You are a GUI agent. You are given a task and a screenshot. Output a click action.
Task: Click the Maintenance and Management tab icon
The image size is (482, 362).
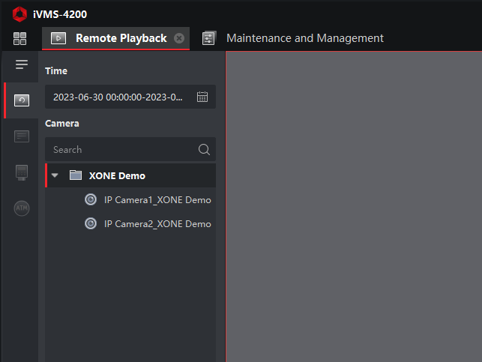209,38
